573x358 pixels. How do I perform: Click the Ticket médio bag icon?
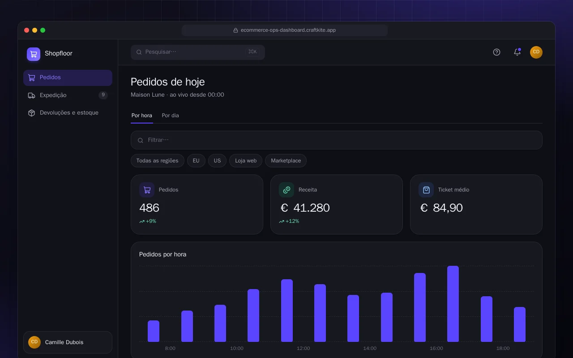[x=426, y=190]
